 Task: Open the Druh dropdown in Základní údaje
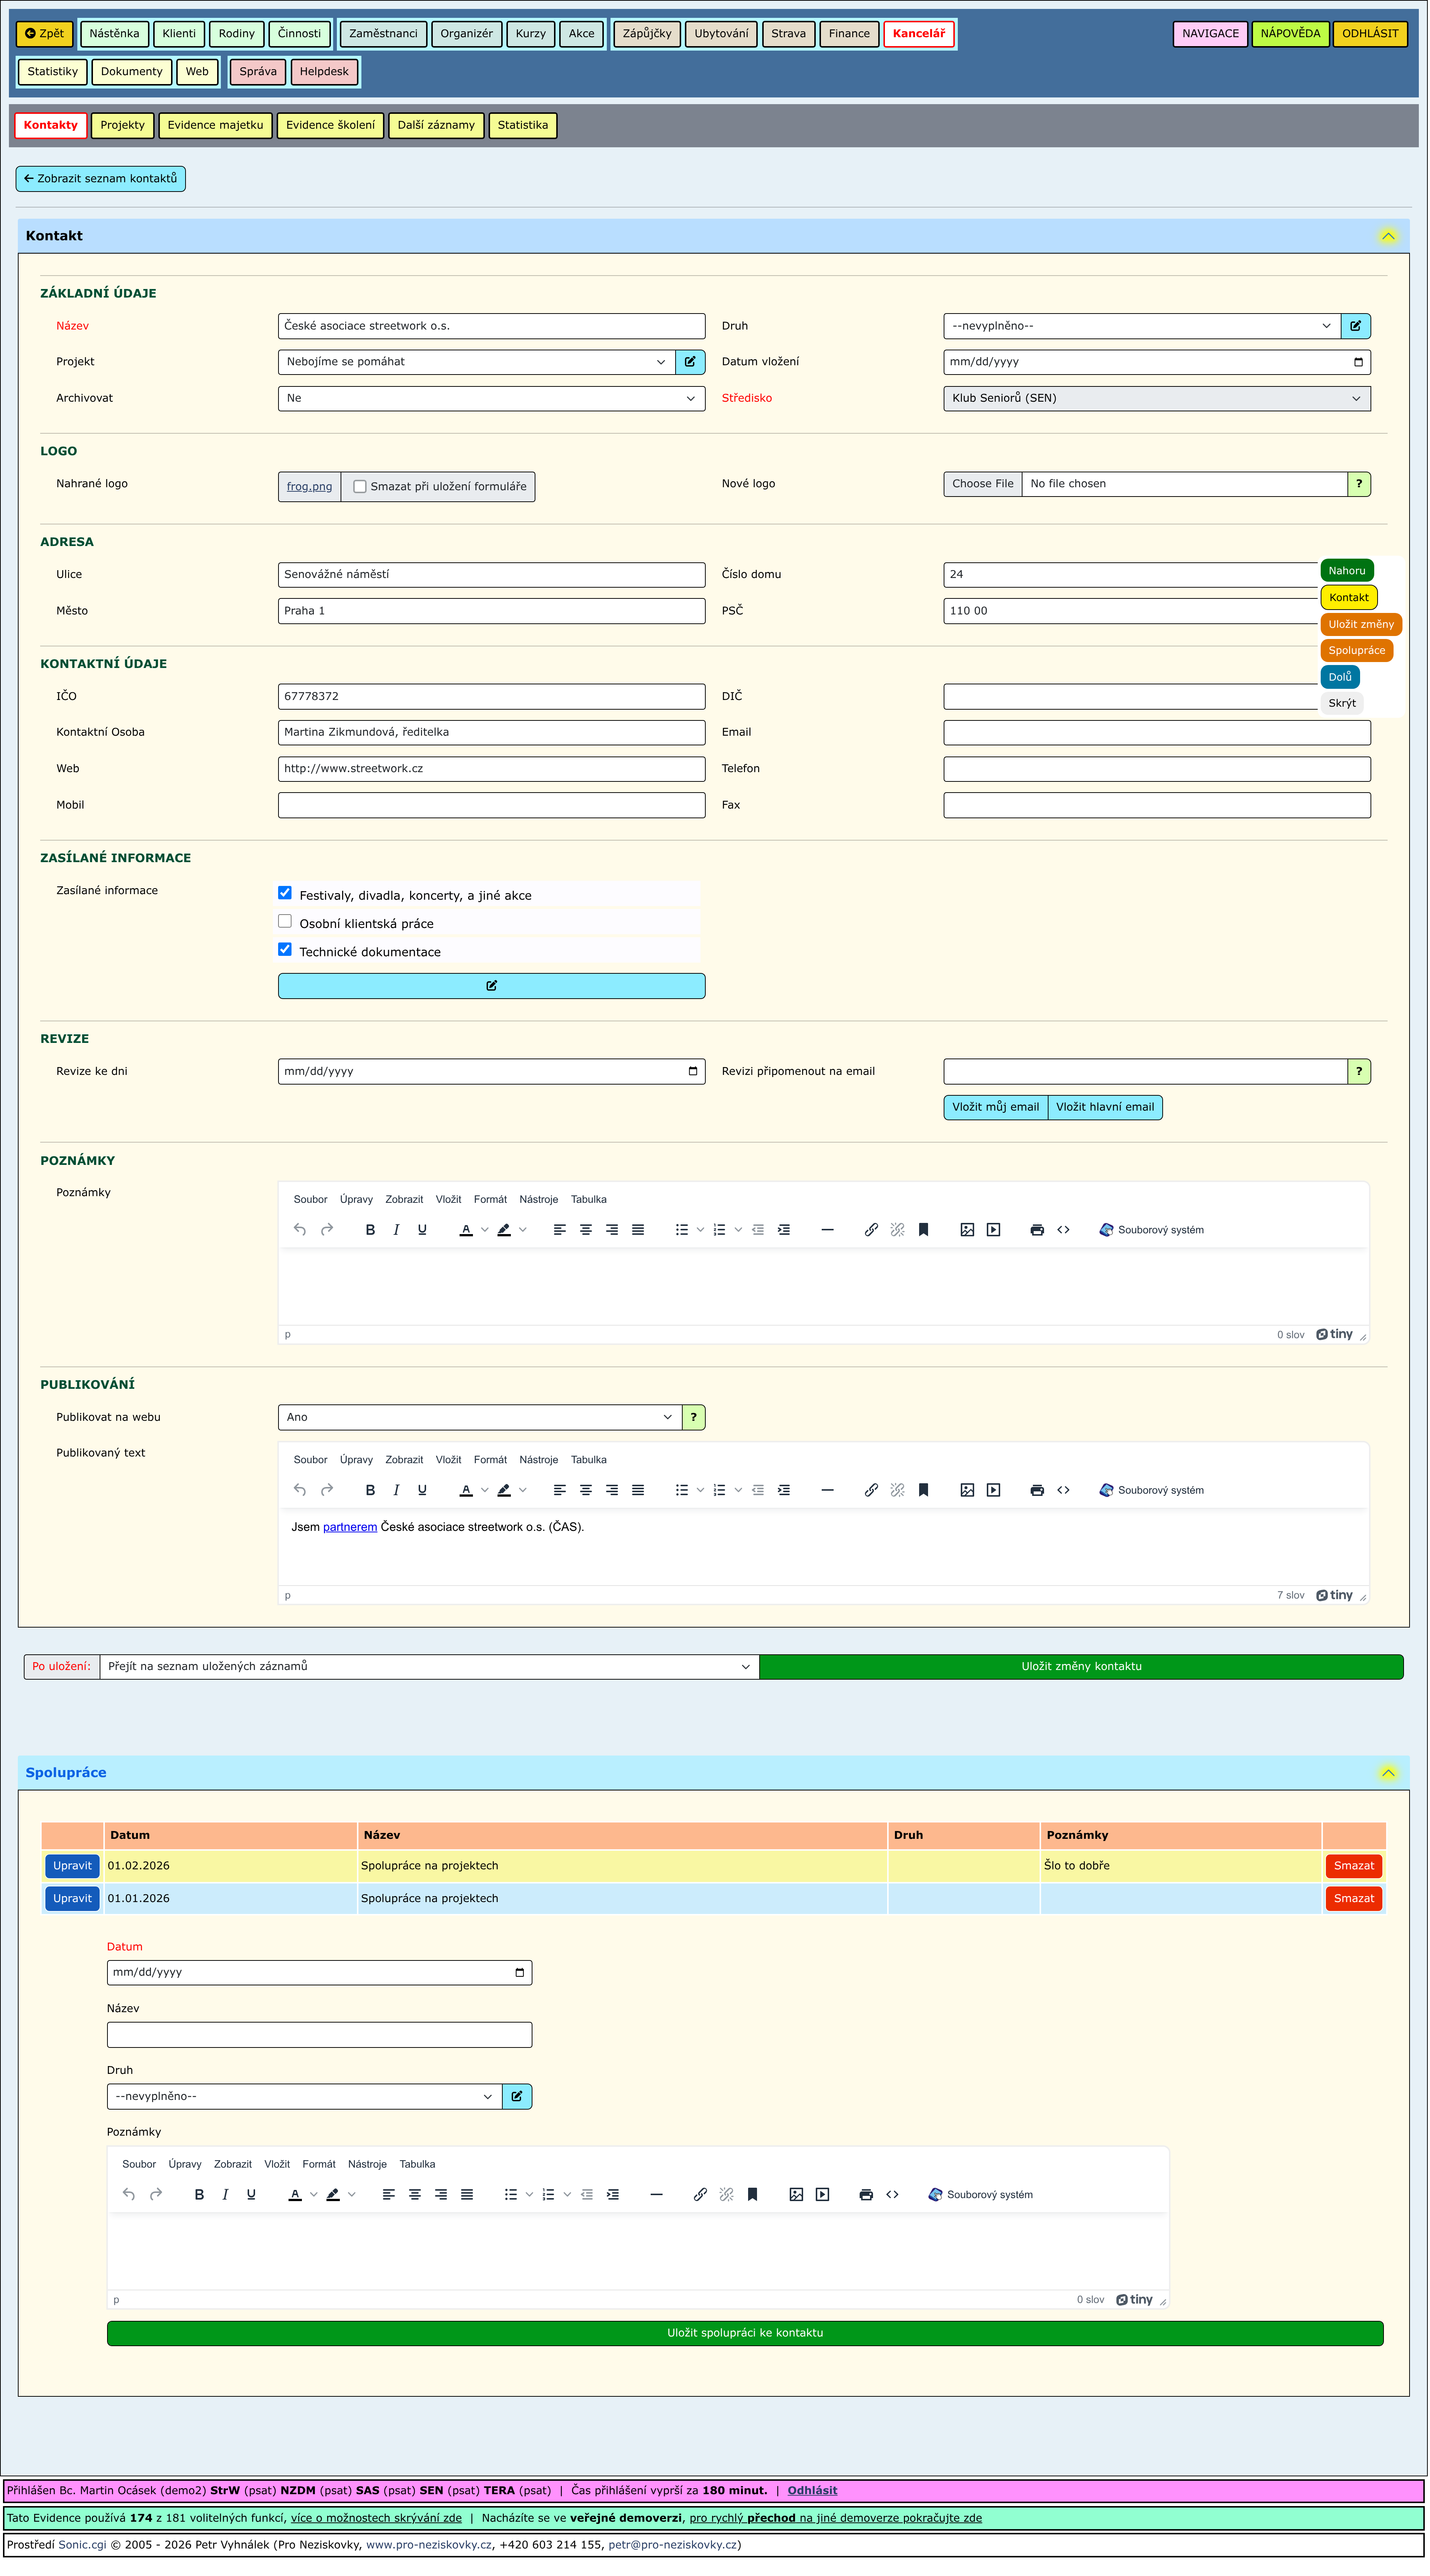pyautogui.click(x=1141, y=326)
